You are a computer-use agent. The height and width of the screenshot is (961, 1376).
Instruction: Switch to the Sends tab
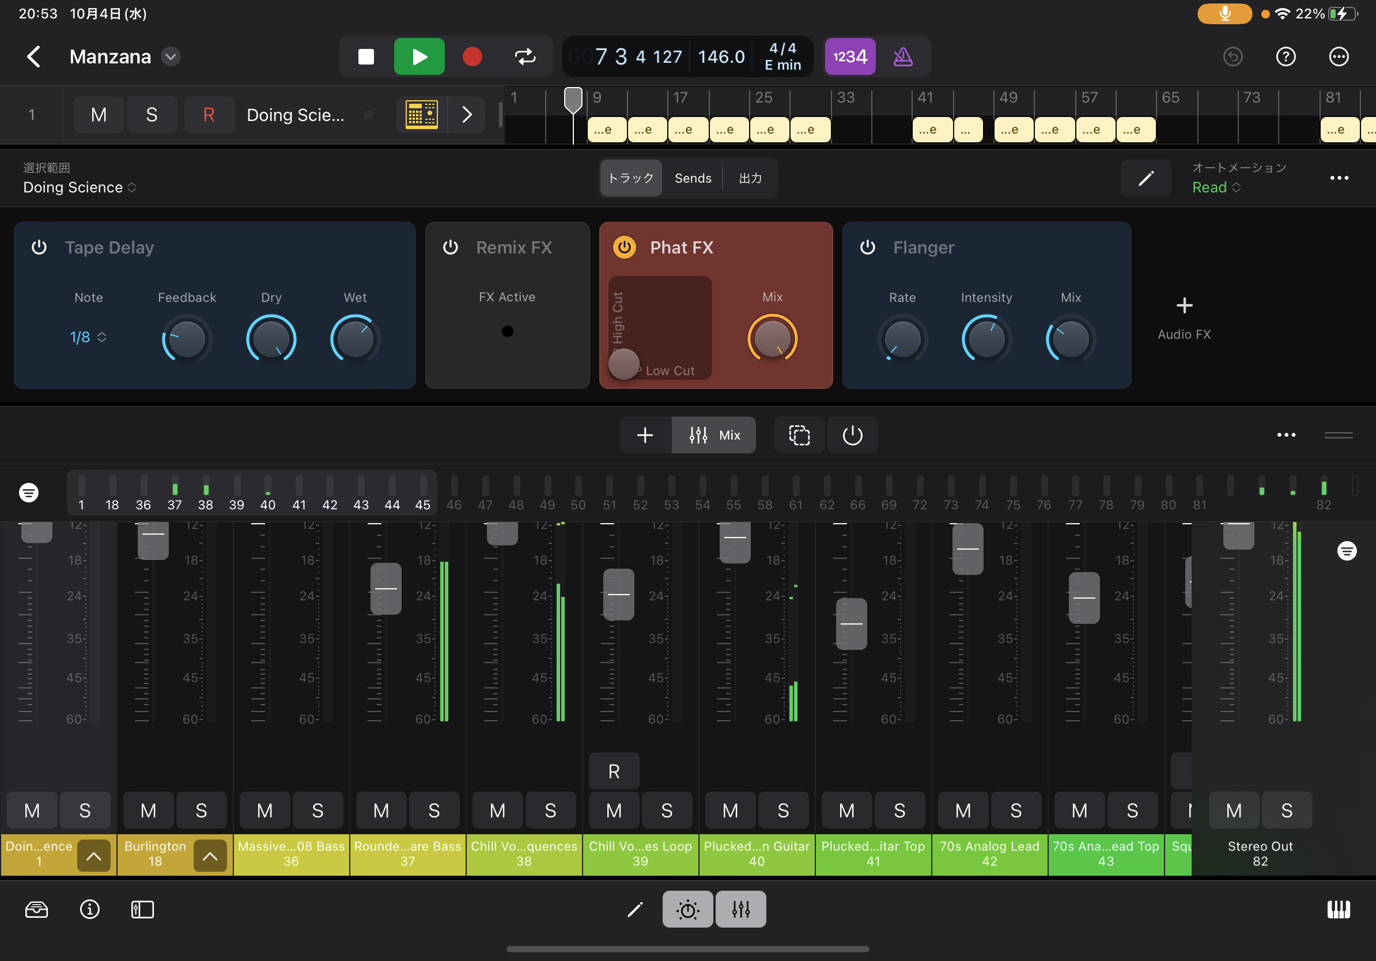pyautogui.click(x=693, y=178)
